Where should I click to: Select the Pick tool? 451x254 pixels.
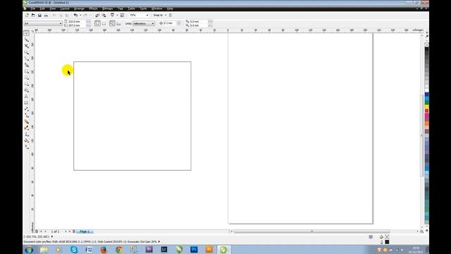click(x=27, y=33)
